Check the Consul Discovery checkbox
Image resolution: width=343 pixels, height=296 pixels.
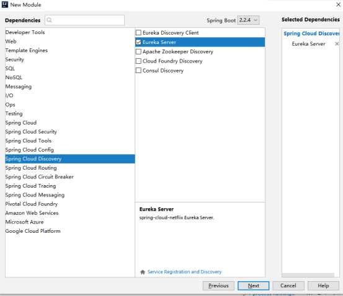pyautogui.click(x=138, y=71)
